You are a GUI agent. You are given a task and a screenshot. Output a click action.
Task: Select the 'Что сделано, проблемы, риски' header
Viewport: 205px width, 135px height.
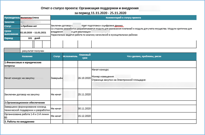tap(144, 57)
